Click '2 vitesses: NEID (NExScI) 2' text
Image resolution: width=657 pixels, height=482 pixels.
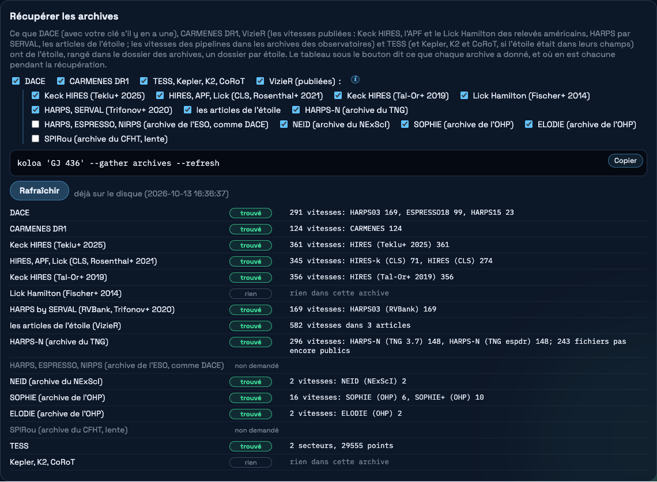tap(348, 381)
